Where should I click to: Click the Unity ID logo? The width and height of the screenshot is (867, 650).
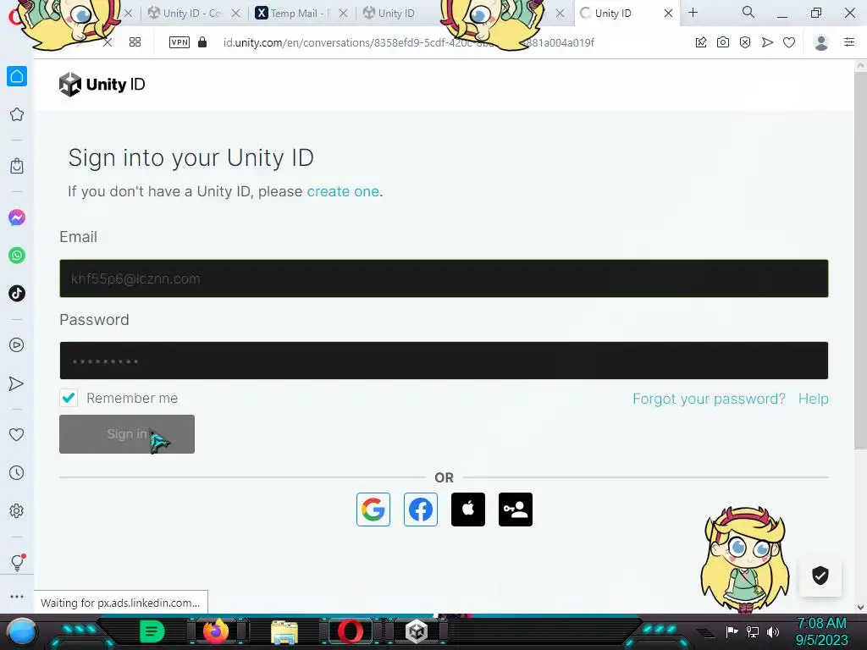[102, 84]
